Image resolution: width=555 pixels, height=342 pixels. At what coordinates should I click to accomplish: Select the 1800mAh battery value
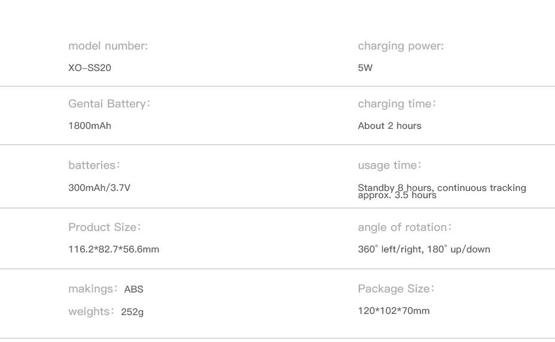pos(90,126)
